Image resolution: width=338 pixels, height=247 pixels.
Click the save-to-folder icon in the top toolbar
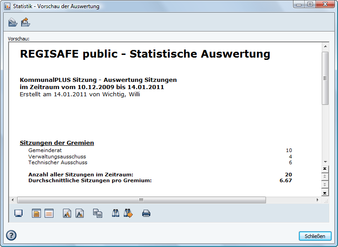coord(13,22)
